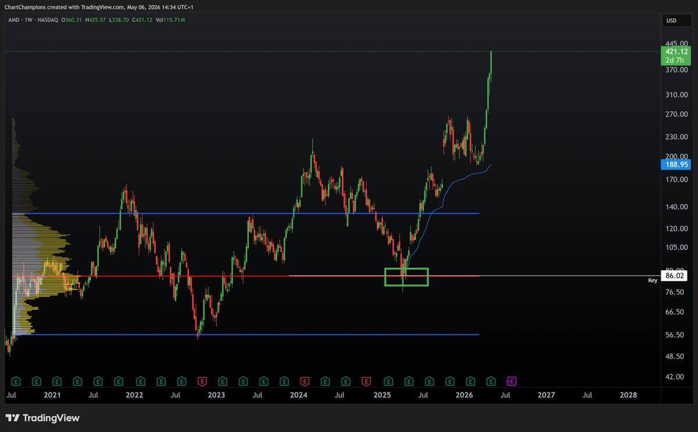Click the green earnings marker above 2023 label
The height and width of the screenshot is (432, 698).
click(x=222, y=381)
